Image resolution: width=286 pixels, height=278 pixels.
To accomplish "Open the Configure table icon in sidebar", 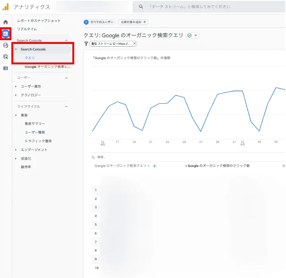I will click(x=6, y=68).
